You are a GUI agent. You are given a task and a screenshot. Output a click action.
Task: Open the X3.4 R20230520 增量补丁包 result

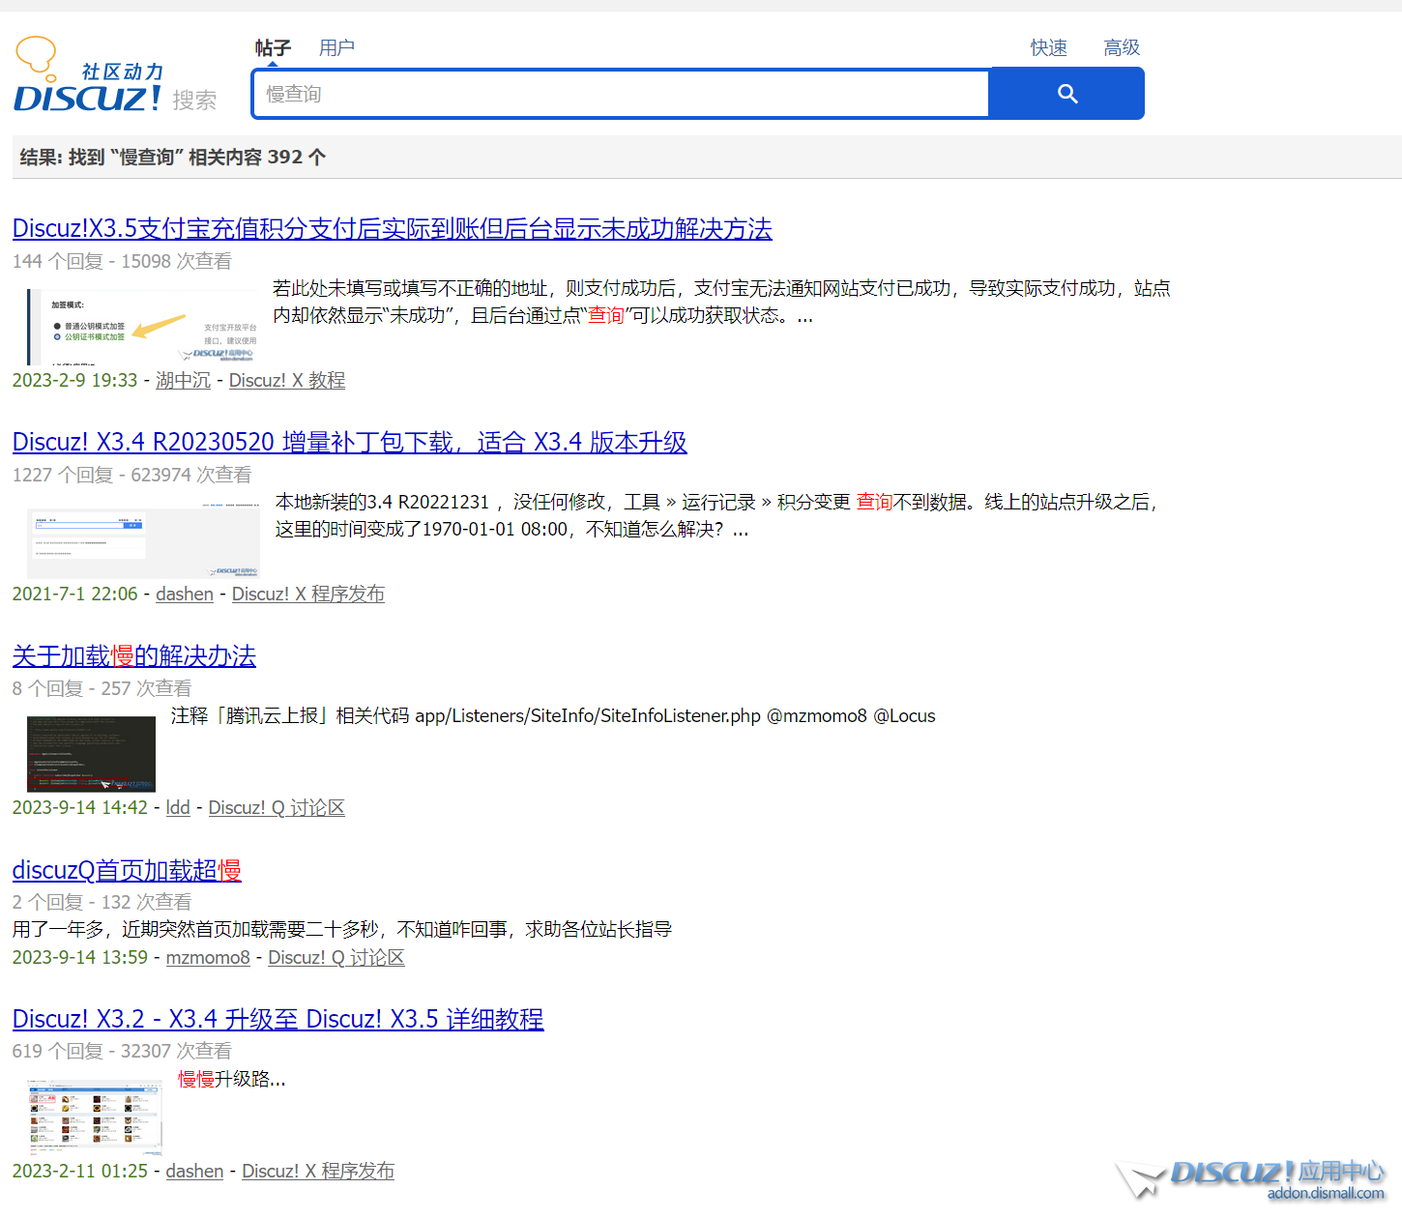(349, 442)
